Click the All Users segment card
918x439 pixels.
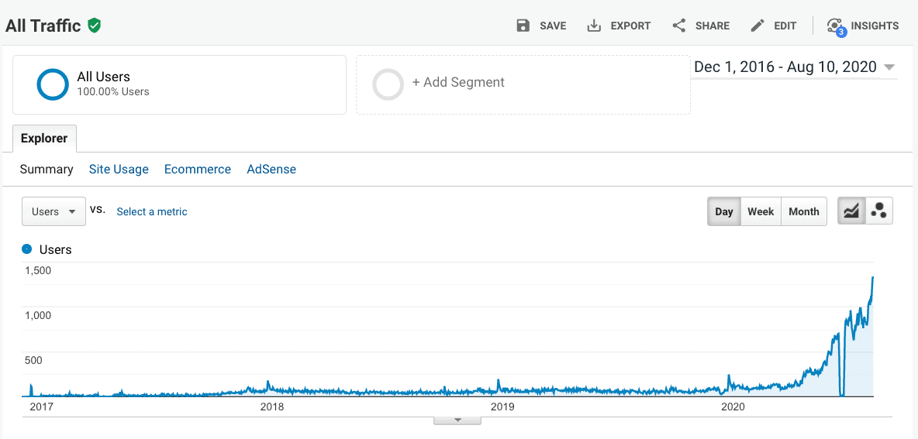[179, 84]
